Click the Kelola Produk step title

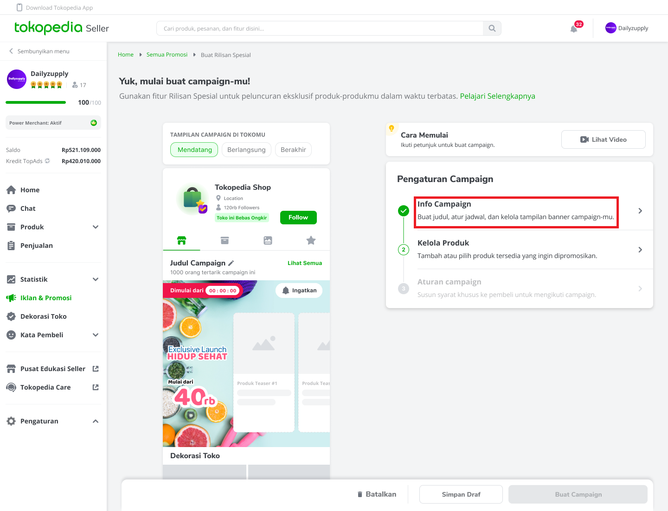(x=443, y=243)
